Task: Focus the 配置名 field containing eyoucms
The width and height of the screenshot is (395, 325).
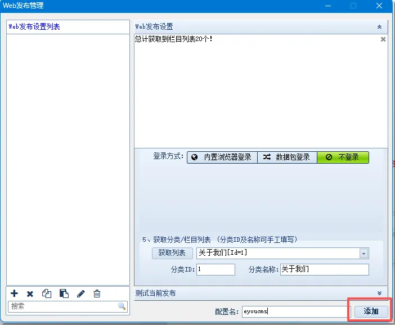Action: [295, 311]
